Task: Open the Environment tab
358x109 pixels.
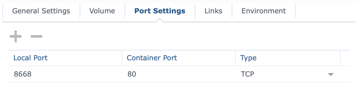Action: [x=264, y=11]
